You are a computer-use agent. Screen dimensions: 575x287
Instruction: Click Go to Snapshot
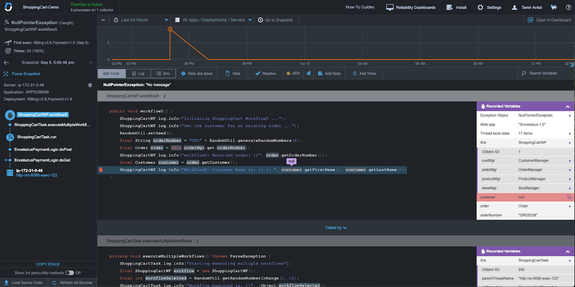(x=276, y=20)
